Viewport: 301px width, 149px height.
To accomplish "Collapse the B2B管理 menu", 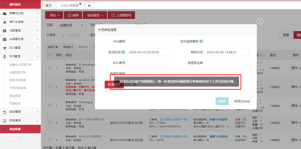I will tap(37, 56).
